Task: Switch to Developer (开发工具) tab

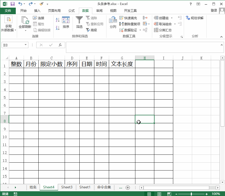Action: [x=130, y=11]
